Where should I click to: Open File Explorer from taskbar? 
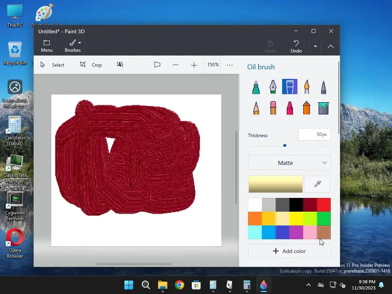162,285
